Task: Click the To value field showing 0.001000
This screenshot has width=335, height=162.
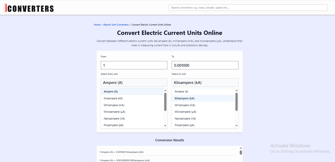Action: [205, 65]
